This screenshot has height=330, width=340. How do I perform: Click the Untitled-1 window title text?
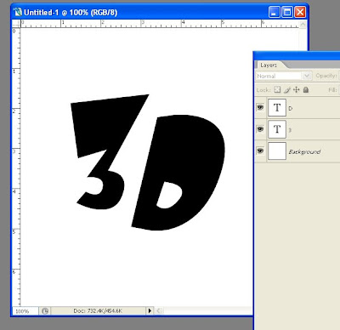71,13
